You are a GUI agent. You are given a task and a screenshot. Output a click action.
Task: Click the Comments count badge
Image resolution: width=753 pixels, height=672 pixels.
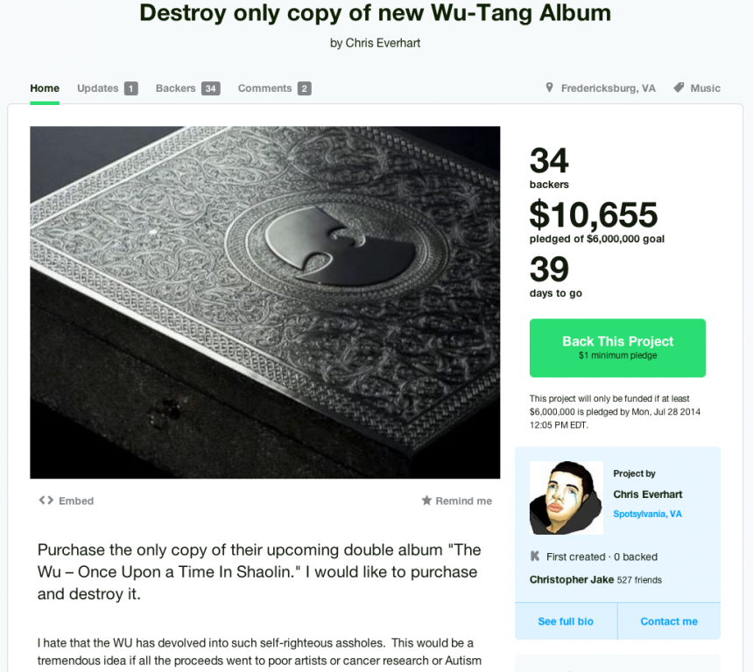pos(304,88)
